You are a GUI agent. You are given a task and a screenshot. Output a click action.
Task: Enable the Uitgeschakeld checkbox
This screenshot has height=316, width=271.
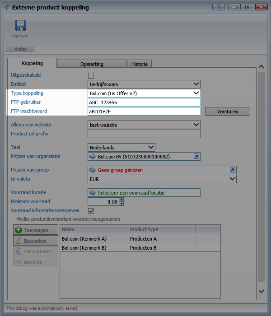pos(91,75)
